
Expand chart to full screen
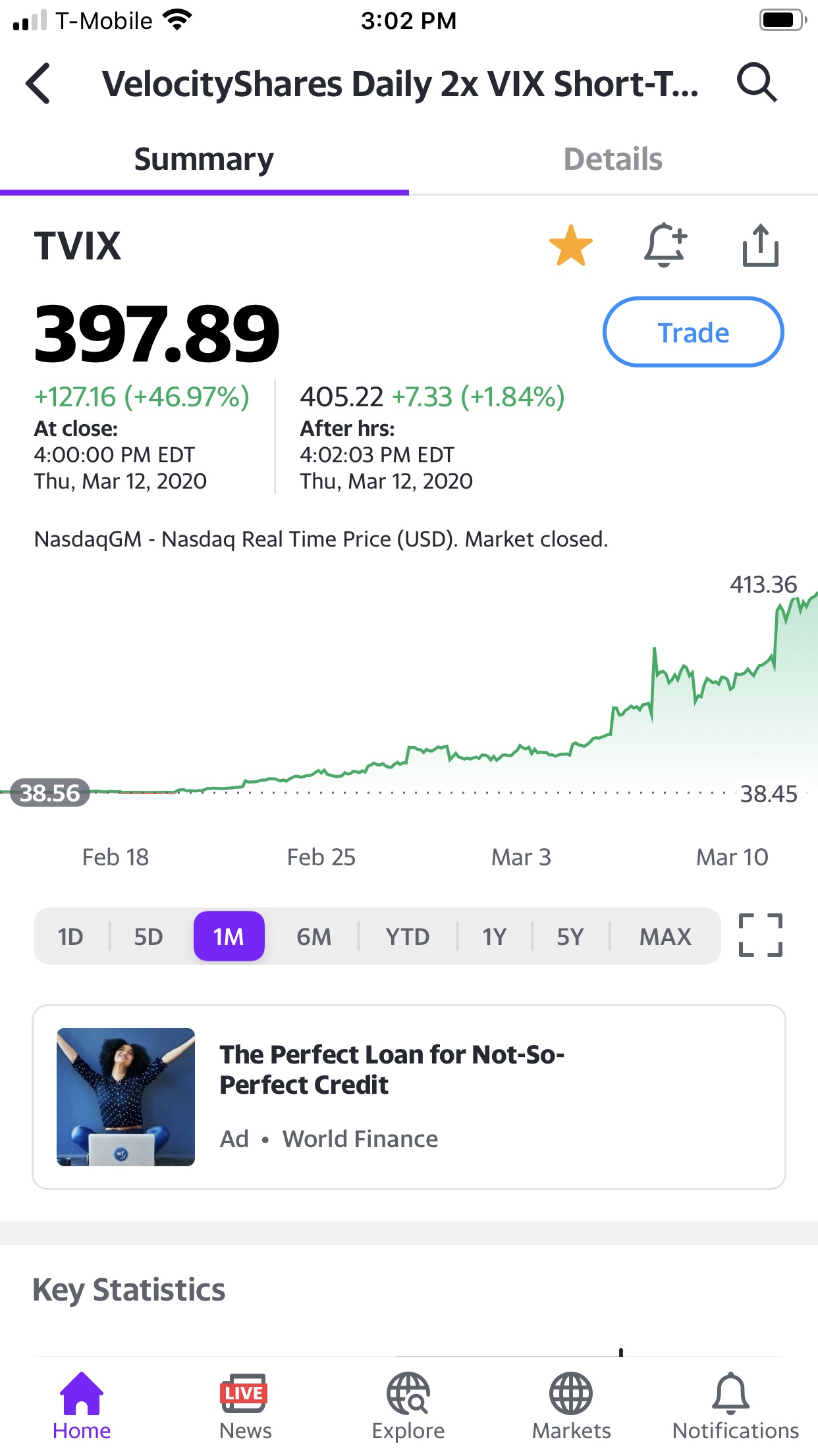(x=760, y=935)
